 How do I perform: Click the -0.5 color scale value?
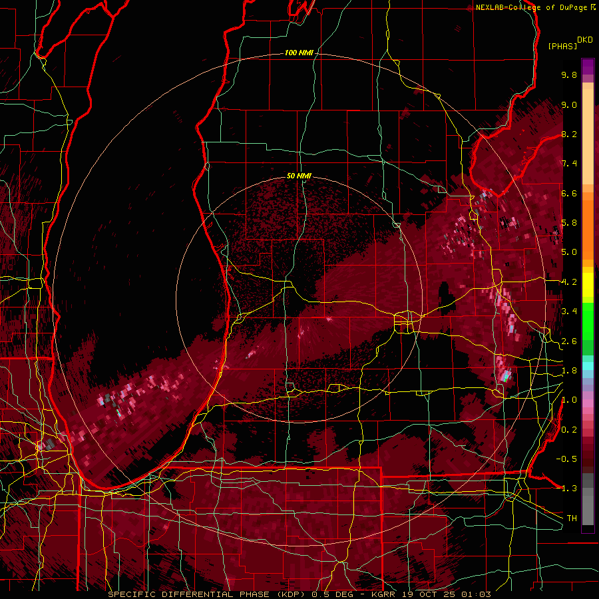566,459
